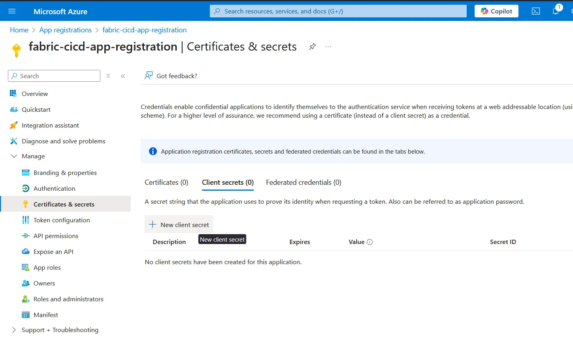Click the Integration assistant rocket icon
This screenshot has height=338, width=573.
pyautogui.click(x=13, y=125)
